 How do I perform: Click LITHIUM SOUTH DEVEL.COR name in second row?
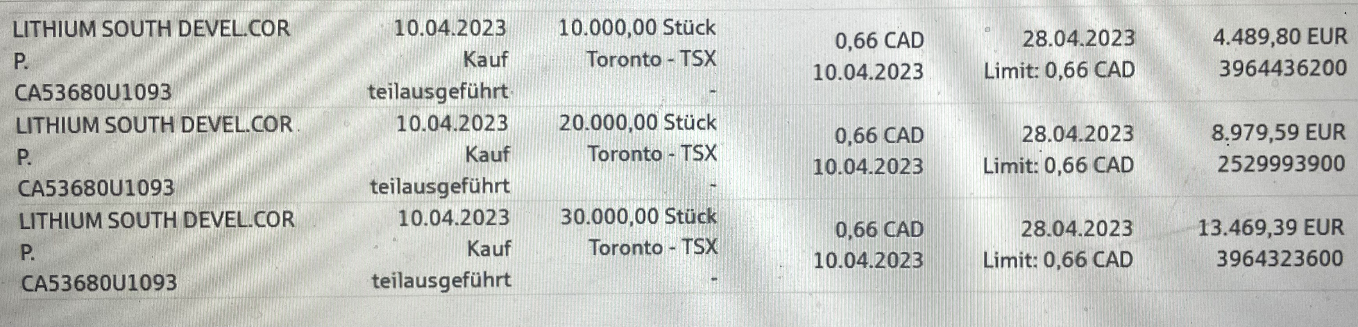pos(154,125)
